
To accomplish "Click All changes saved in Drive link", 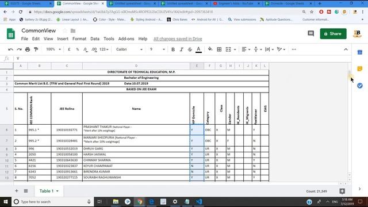I will point(178,39).
